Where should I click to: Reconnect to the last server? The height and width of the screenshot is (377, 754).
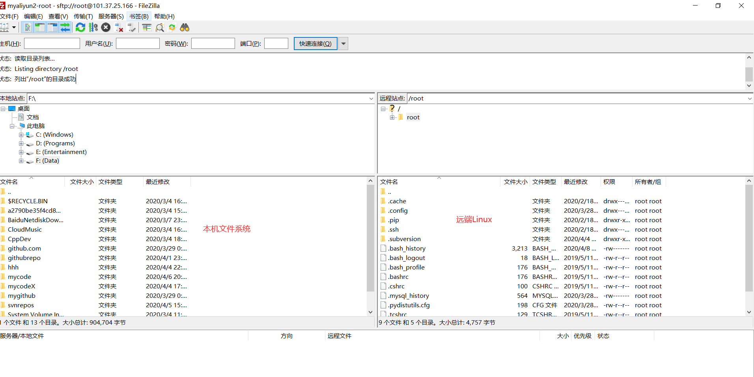131,27
